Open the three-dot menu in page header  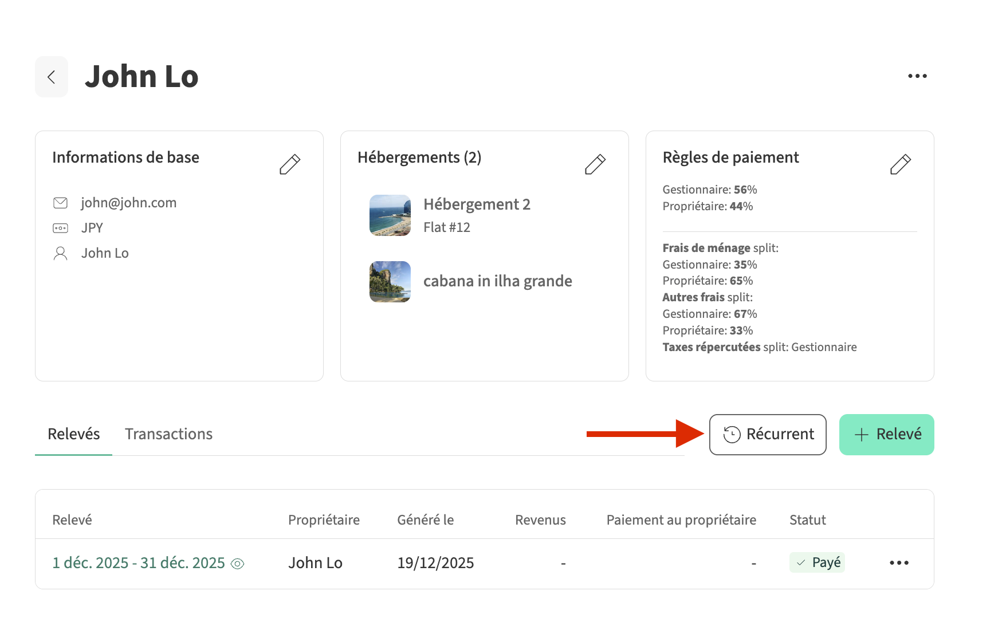click(917, 76)
